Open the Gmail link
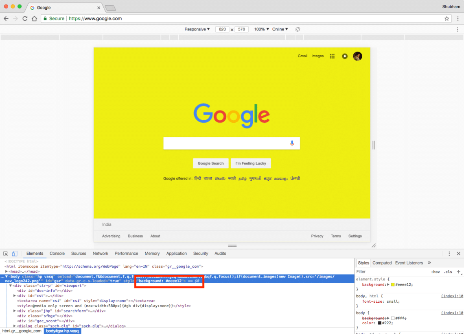This screenshot has width=464, height=334. tap(302, 56)
